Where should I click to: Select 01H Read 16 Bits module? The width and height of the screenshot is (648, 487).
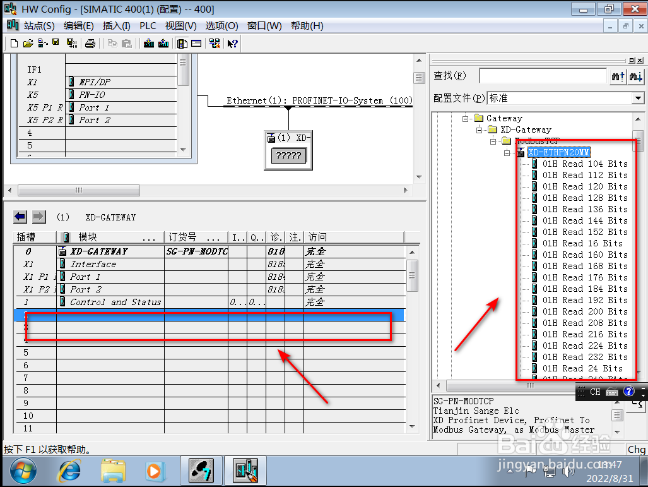click(582, 244)
